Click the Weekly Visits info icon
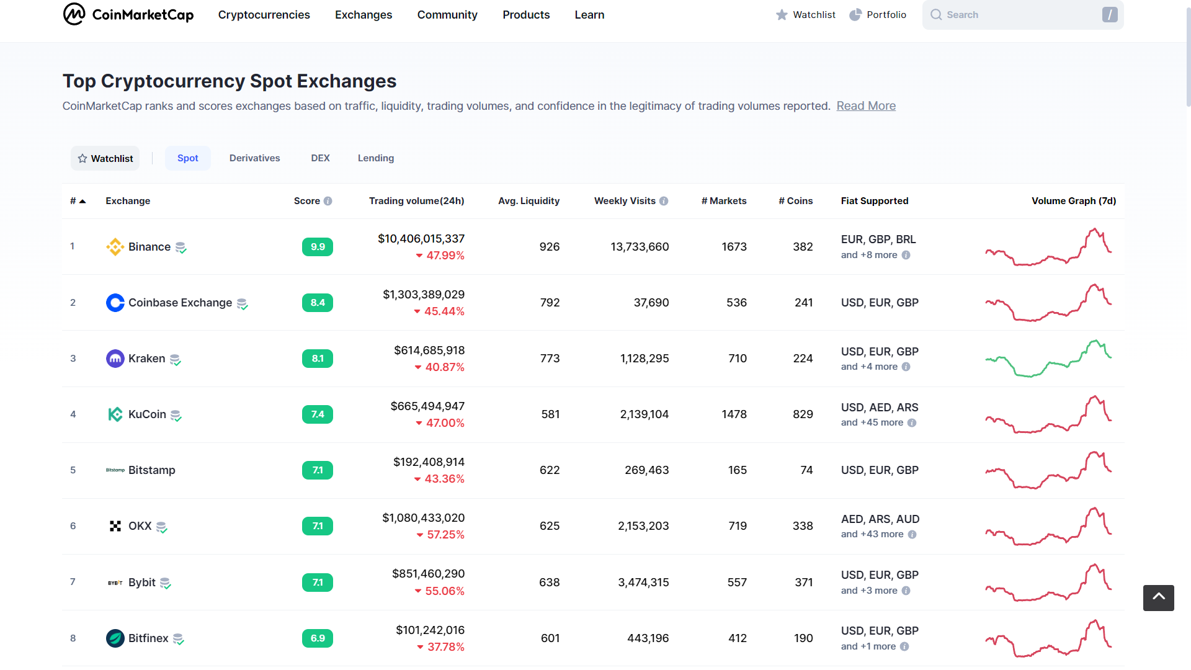This screenshot has height=670, width=1191. [x=664, y=201]
